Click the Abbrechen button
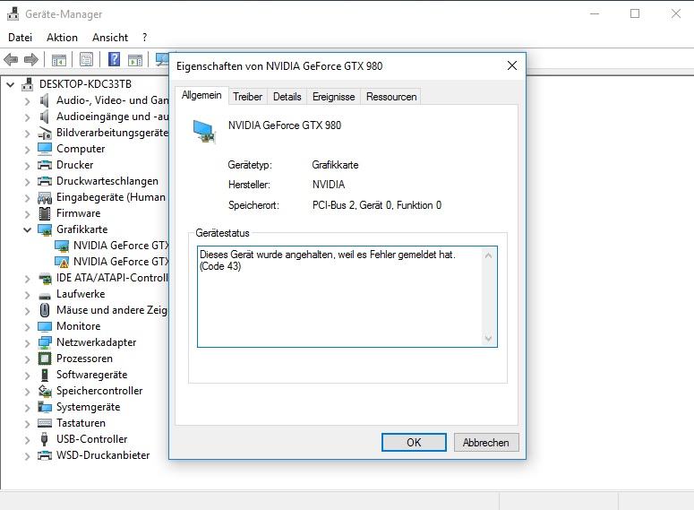Viewport: 694px width, 510px height. point(486,442)
